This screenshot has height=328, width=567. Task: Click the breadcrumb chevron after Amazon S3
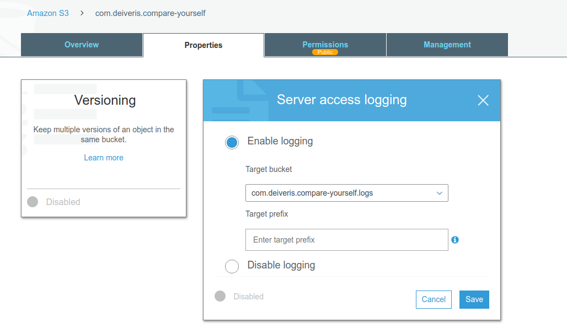(82, 13)
